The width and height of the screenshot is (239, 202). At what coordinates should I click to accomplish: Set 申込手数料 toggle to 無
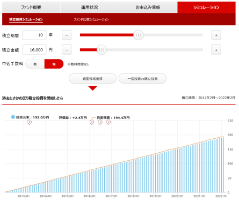click(x=54, y=64)
